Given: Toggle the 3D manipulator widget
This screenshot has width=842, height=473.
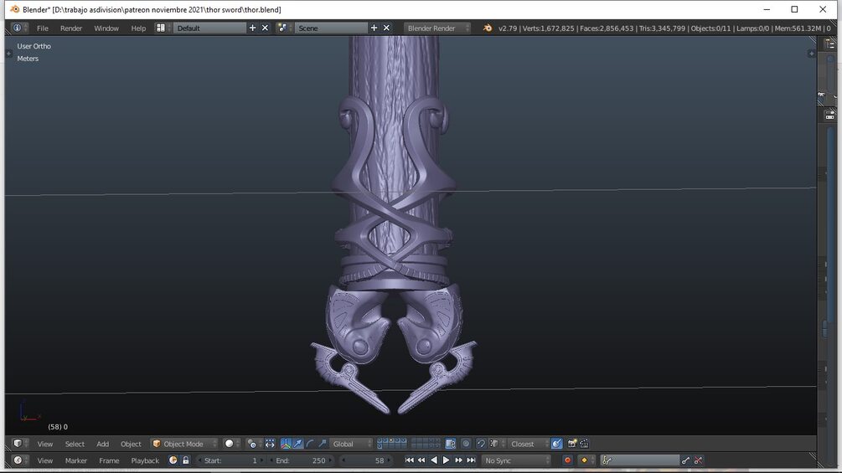Looking at the screenshot, I should click(286, 444).
